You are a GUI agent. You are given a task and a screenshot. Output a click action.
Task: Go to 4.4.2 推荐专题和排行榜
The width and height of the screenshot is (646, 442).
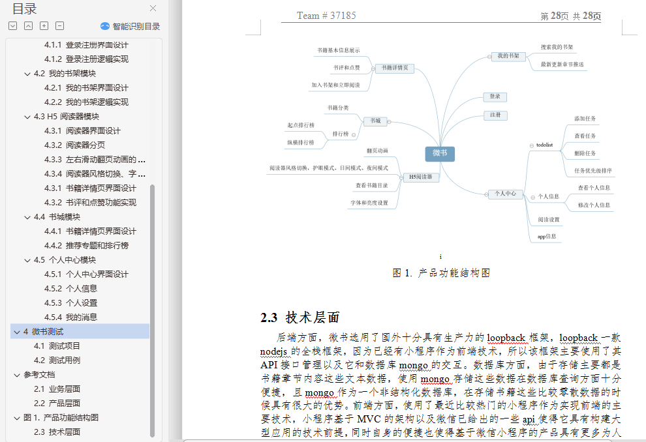click(86, 246)
